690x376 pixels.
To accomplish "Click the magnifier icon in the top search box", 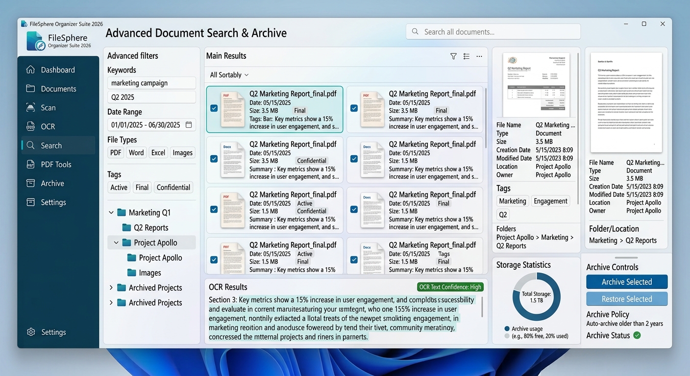I will pyautogui.click(x=415, y=32).
